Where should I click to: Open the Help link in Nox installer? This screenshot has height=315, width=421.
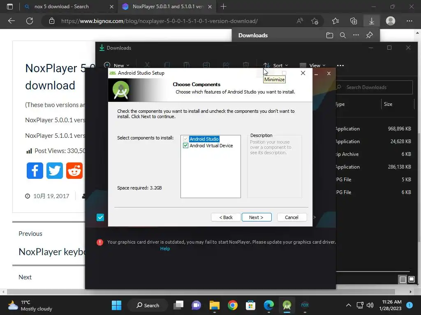click(x=165, y=249)
